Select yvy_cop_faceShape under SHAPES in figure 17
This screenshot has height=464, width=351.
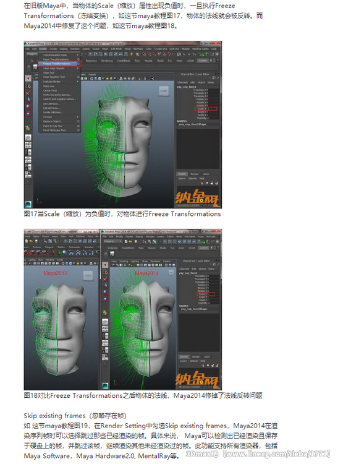click(x=193, y=124)
